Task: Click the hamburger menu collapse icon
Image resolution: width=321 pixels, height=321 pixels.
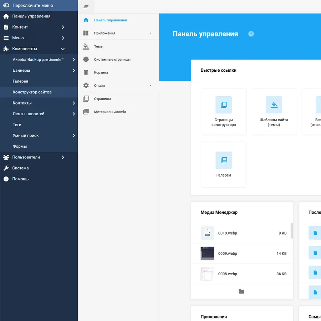Action: tap(86, 7)
